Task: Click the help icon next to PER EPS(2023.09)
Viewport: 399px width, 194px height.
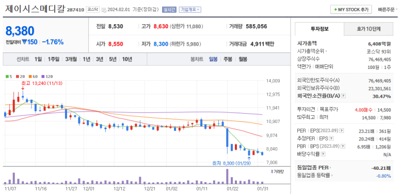Action: pos(342,131)
